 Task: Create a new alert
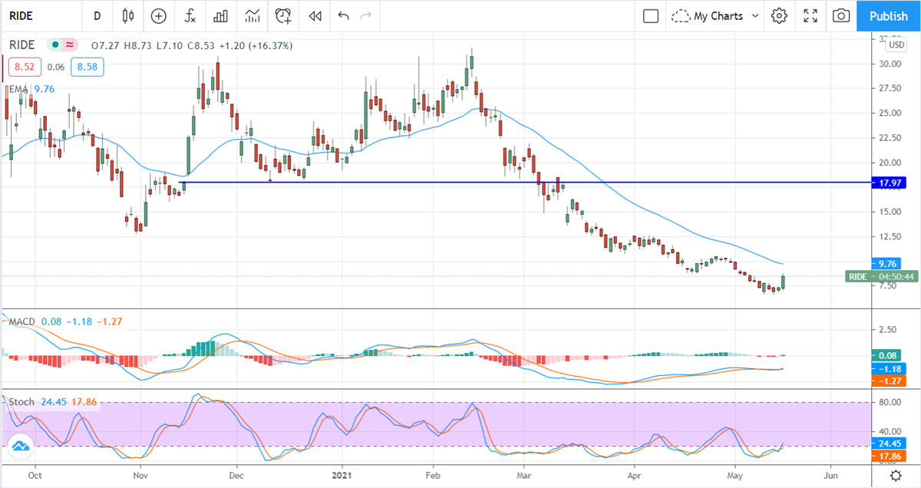282,15
